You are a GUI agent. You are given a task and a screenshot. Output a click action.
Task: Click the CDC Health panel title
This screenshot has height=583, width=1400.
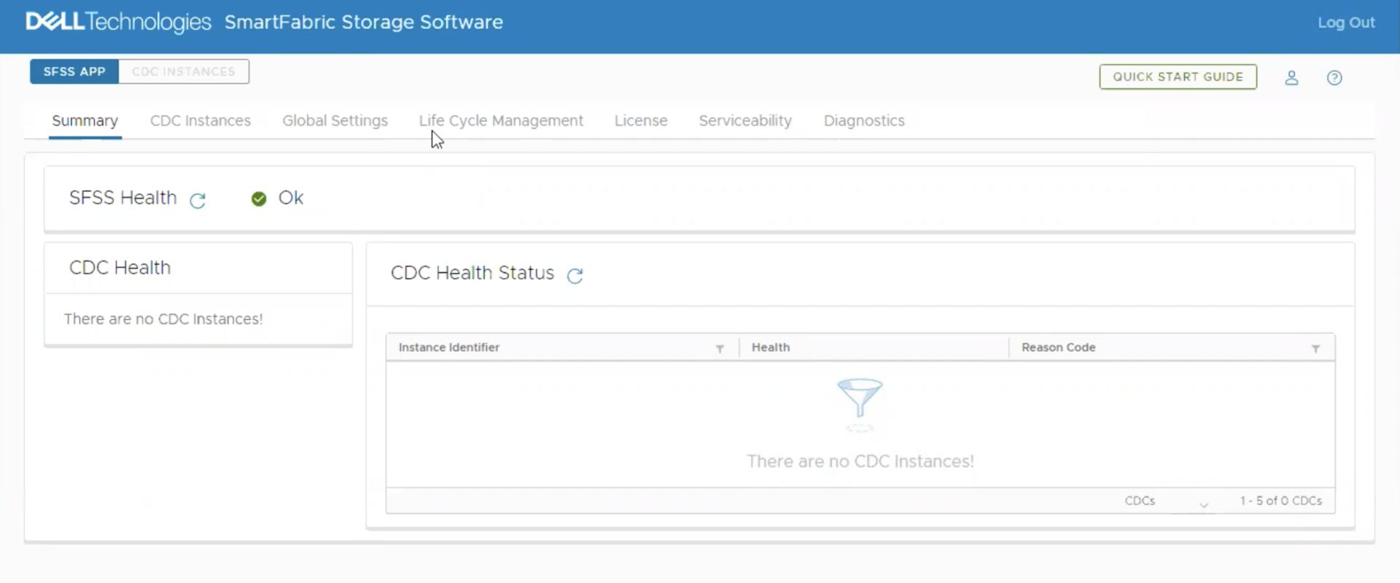(120, 267)
